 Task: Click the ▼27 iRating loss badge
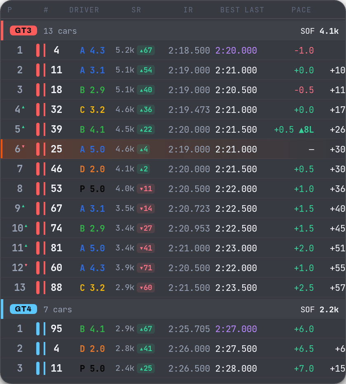coord(146,228)
